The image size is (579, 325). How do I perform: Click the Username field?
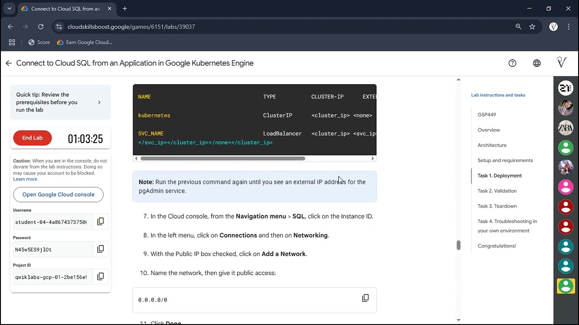53,222
